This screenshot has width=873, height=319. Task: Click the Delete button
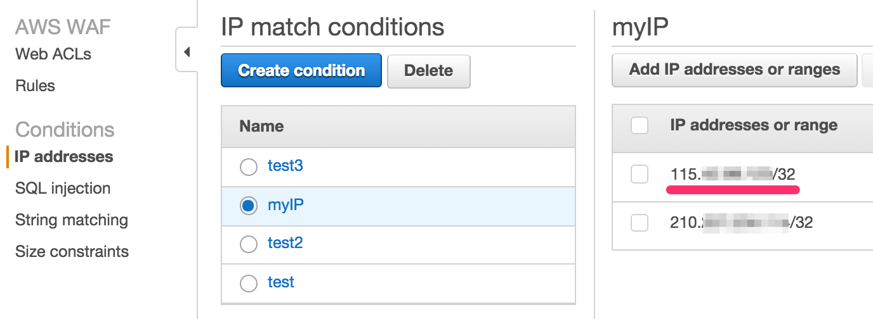(428, 70)
